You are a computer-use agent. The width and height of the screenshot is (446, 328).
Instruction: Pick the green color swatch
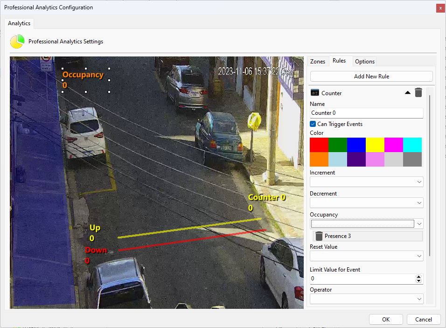[x=338, y=145]
